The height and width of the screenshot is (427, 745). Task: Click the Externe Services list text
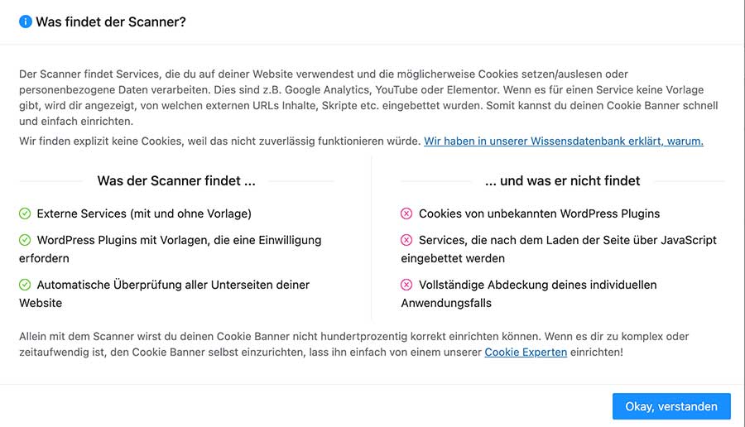click(144, 213)
